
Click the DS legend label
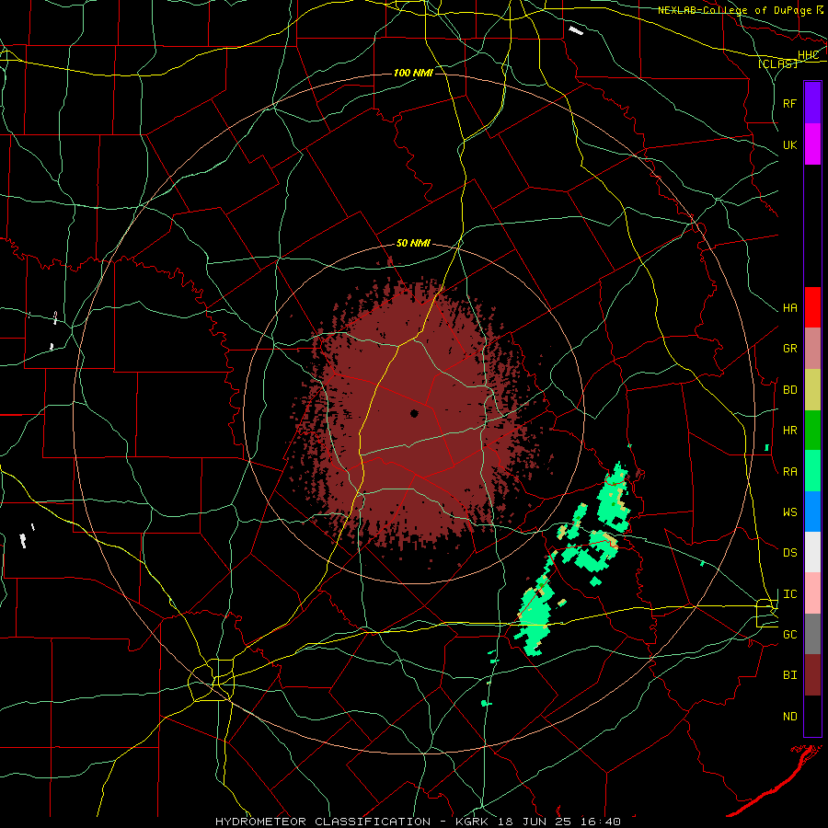(789, 553)
